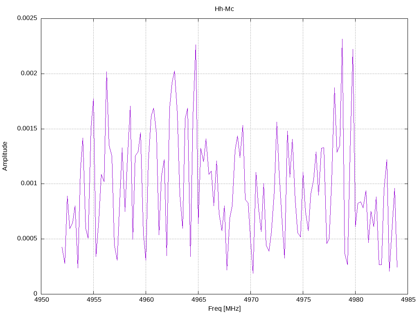Image resolution: width=419 pixels, height=314 pixels.
Task: Click the y-axis tick value 0.001
Action: coord(29,184)
